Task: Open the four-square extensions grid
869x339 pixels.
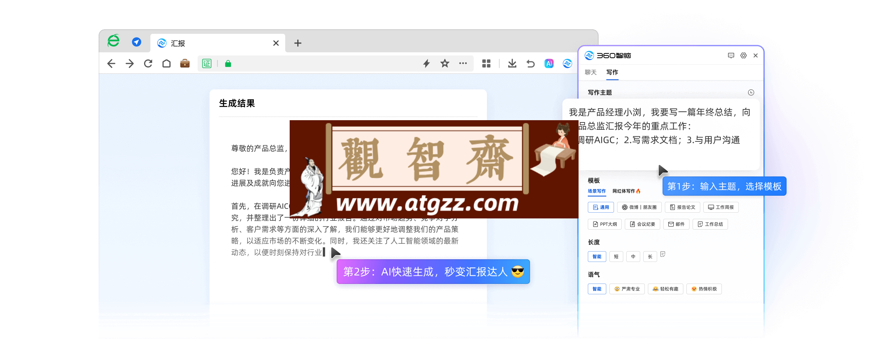Action: coord(487,64)
